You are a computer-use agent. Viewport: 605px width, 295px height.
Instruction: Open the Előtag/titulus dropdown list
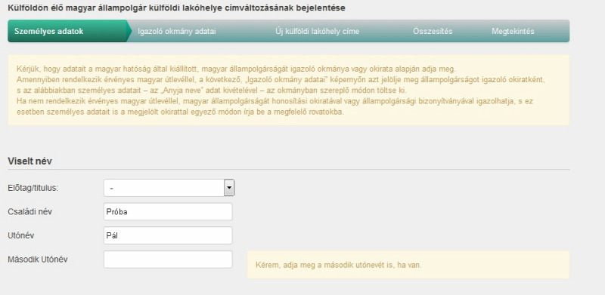[169, 188]
